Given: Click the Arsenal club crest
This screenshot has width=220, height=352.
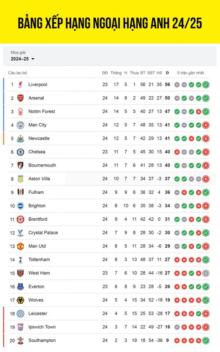Looking at the screenshot, I should [x=20, y=98].
